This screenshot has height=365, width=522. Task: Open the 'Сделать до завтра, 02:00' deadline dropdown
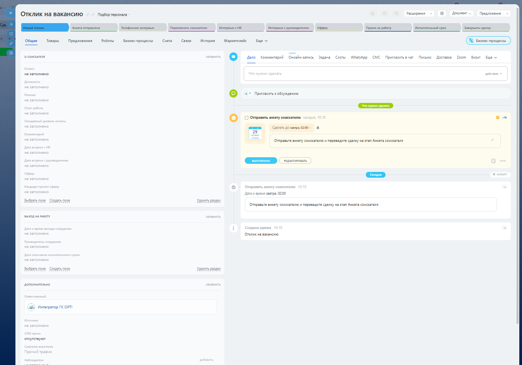pyautogui.click(x=291, y=128)
